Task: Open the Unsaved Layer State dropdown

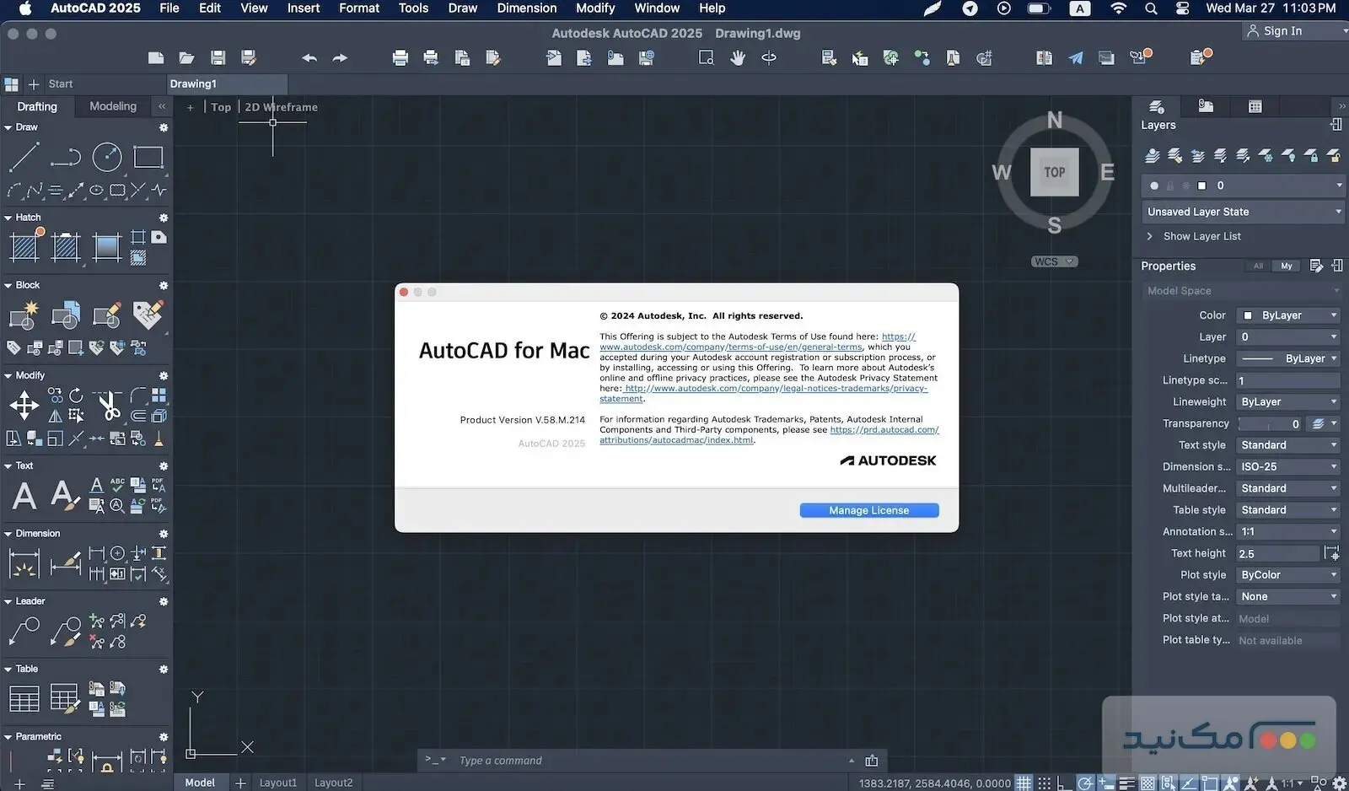Action: 1241,212
